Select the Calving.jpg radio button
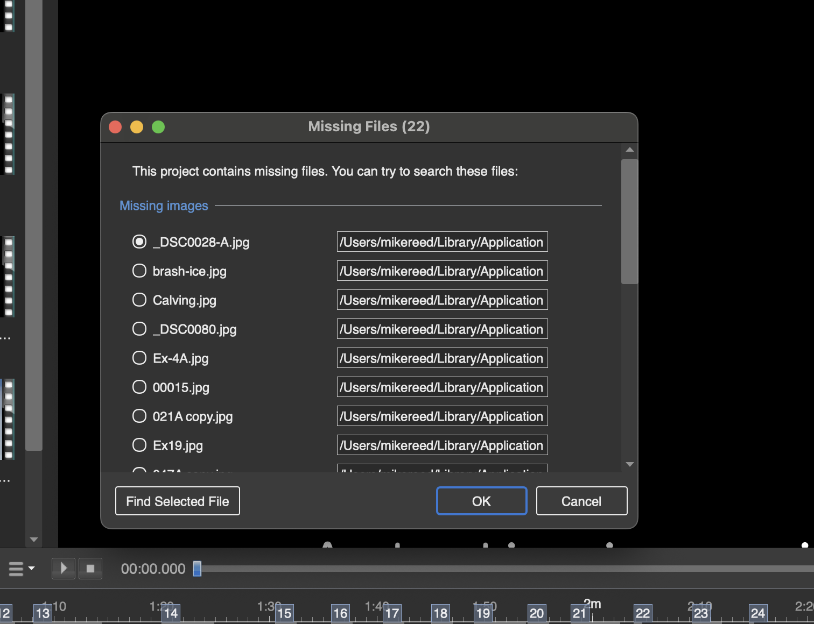 pos(139,300)
